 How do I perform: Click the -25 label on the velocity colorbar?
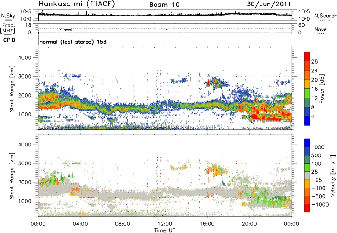pyautogui.click(x=316, y=180)
